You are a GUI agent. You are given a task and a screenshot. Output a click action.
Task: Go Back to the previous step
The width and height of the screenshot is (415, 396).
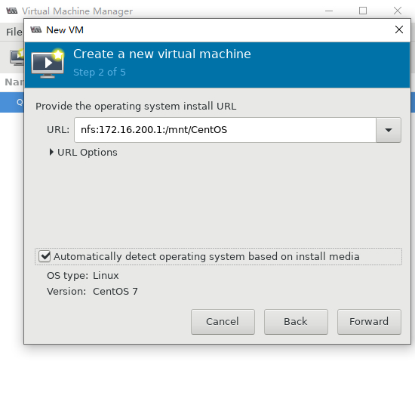point(296,321)
